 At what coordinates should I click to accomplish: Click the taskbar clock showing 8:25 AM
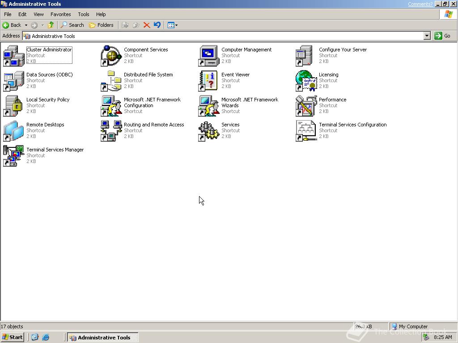click(x=443, y=338)
